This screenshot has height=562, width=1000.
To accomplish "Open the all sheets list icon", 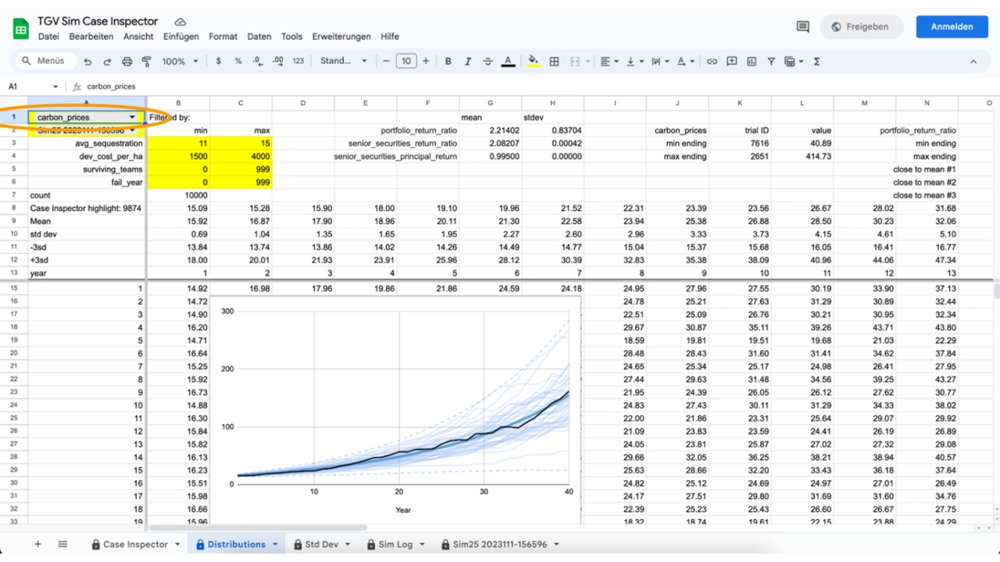I will pyautogui.click(x=62, y=544).
